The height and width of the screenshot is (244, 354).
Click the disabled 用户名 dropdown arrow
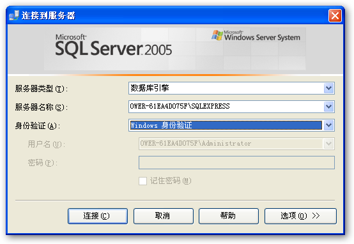pyautogui.click(x=328, y=144)
